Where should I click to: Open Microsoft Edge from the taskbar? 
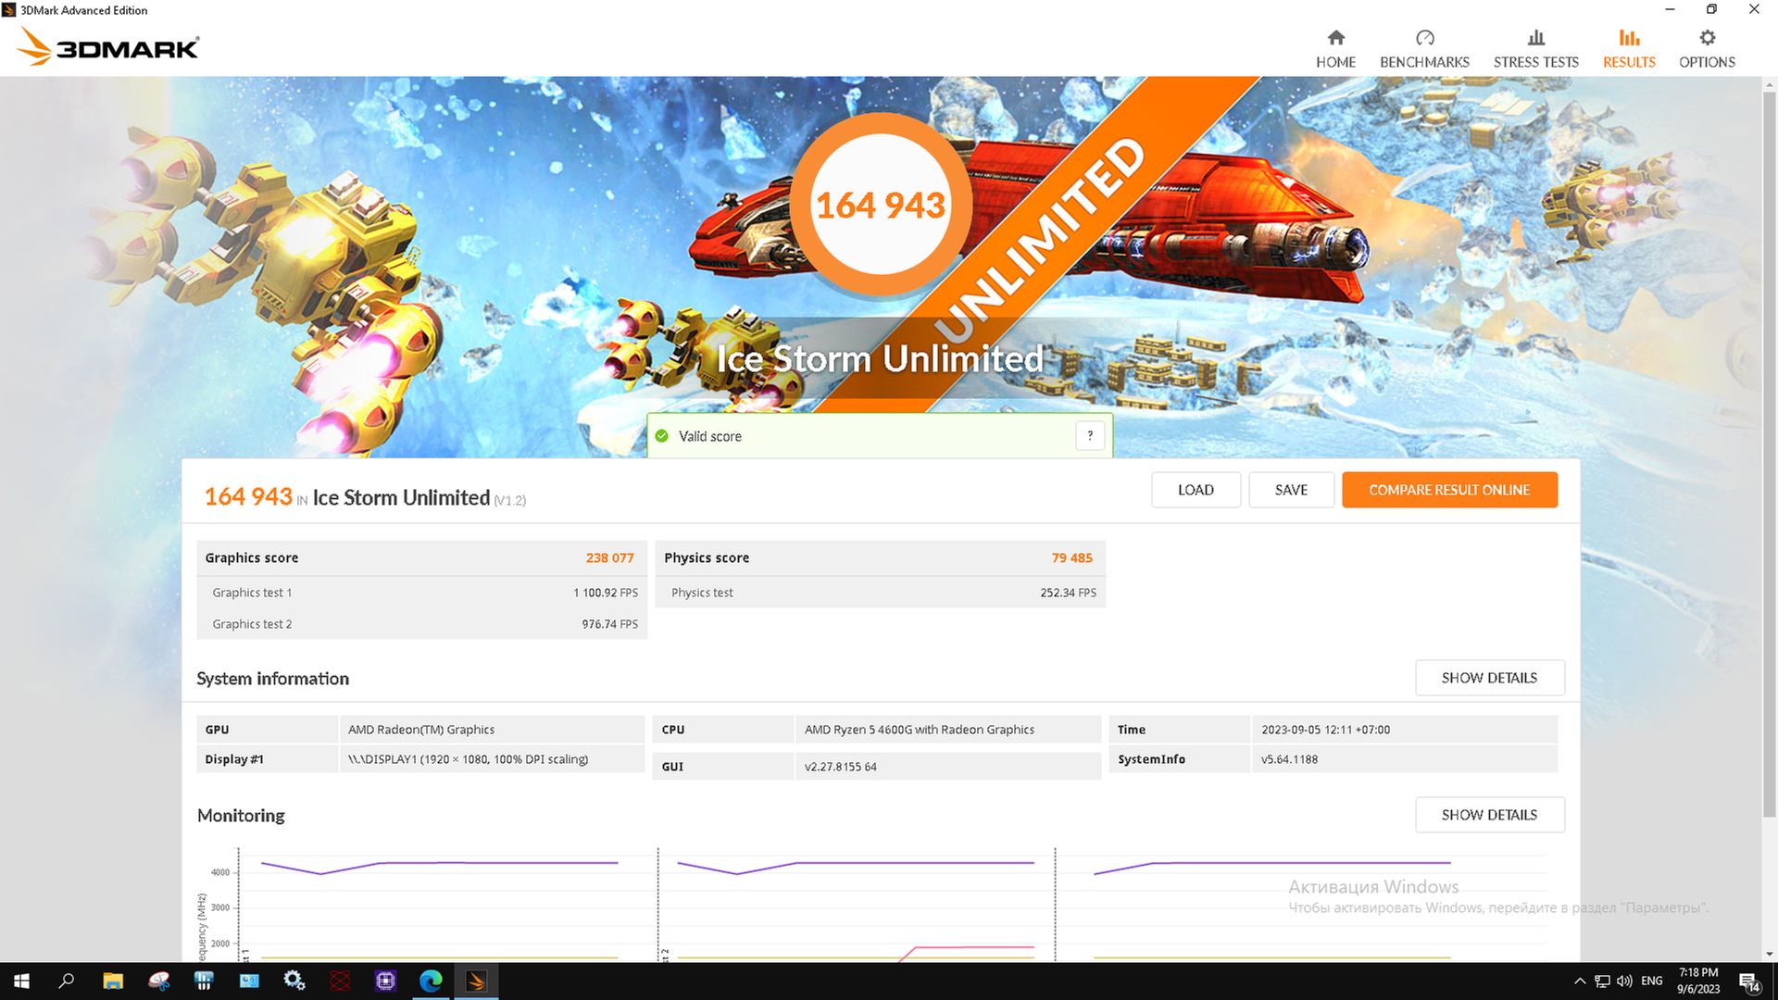coord(431,981)
